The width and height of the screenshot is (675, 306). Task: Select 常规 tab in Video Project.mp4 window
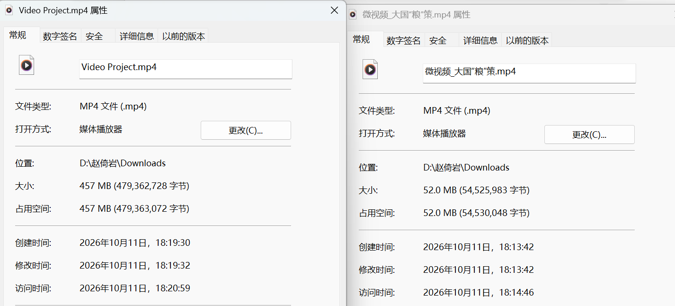18,35
